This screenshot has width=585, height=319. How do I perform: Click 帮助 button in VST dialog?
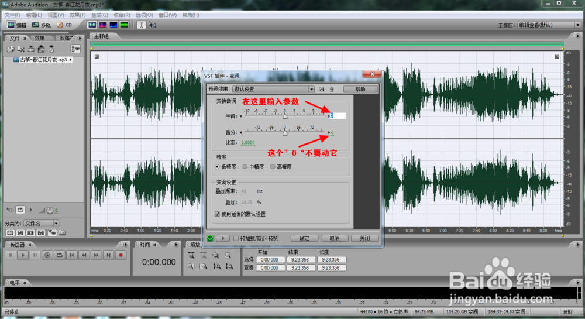[x=360, y=89]
